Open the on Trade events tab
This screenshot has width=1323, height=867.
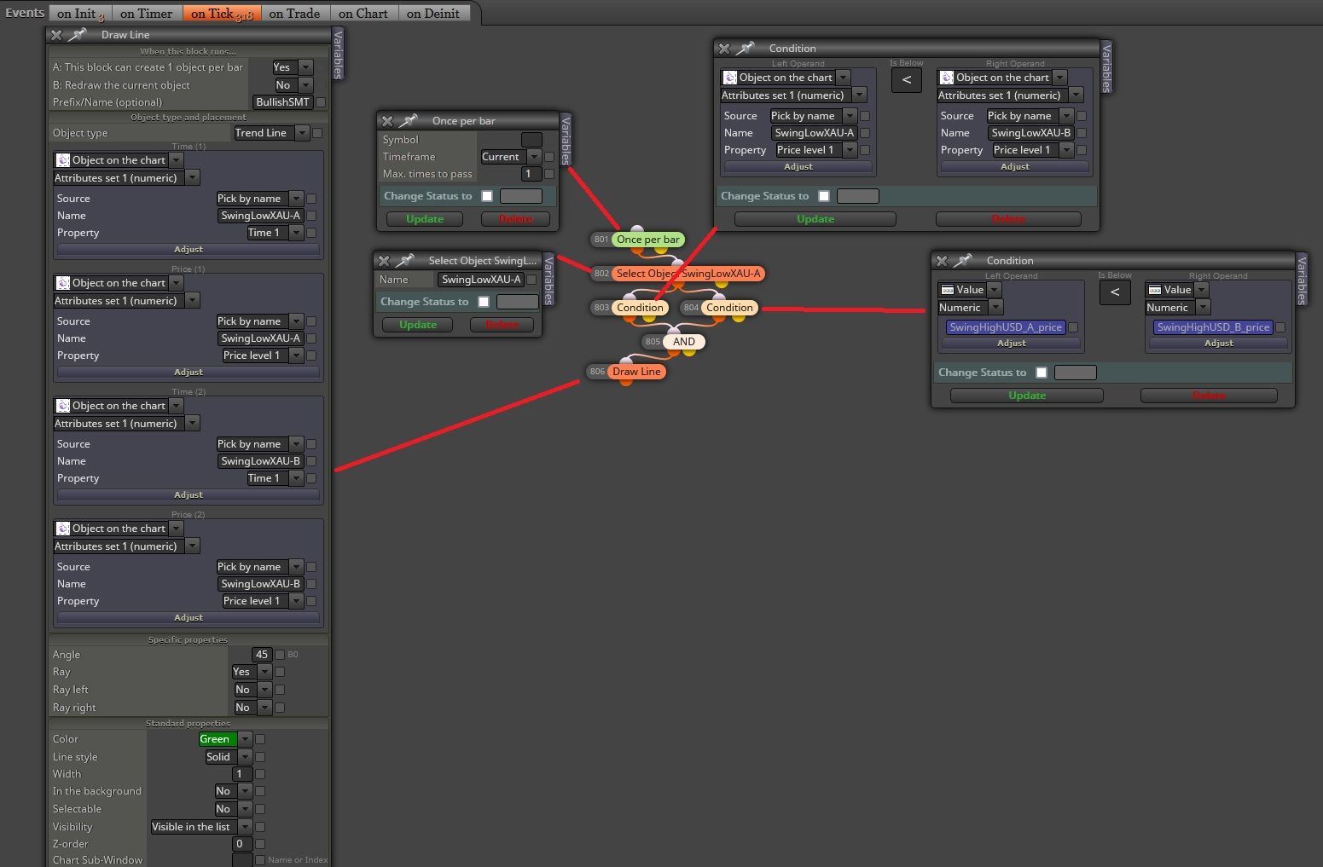294,13
